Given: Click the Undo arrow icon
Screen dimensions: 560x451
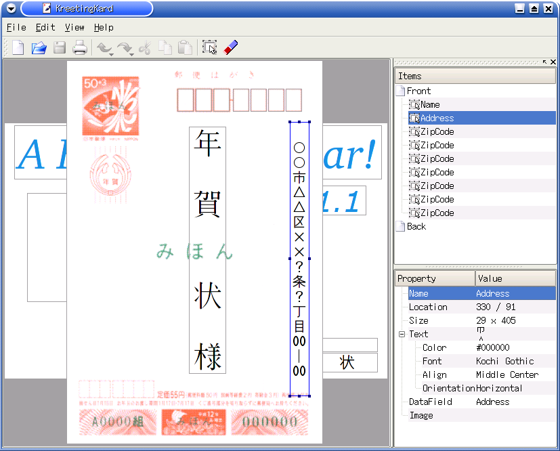Looking at the screenshot, I should pyautogui.click(x=103, y=47).
